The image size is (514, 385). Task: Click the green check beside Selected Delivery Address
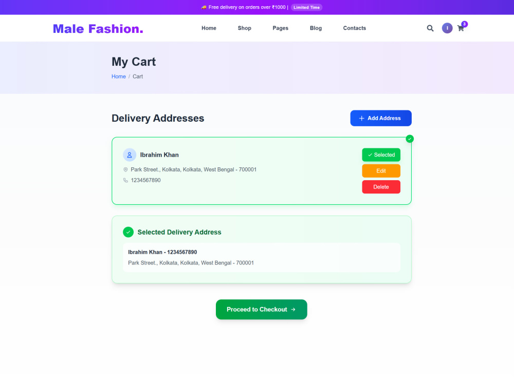click(128, 232)
